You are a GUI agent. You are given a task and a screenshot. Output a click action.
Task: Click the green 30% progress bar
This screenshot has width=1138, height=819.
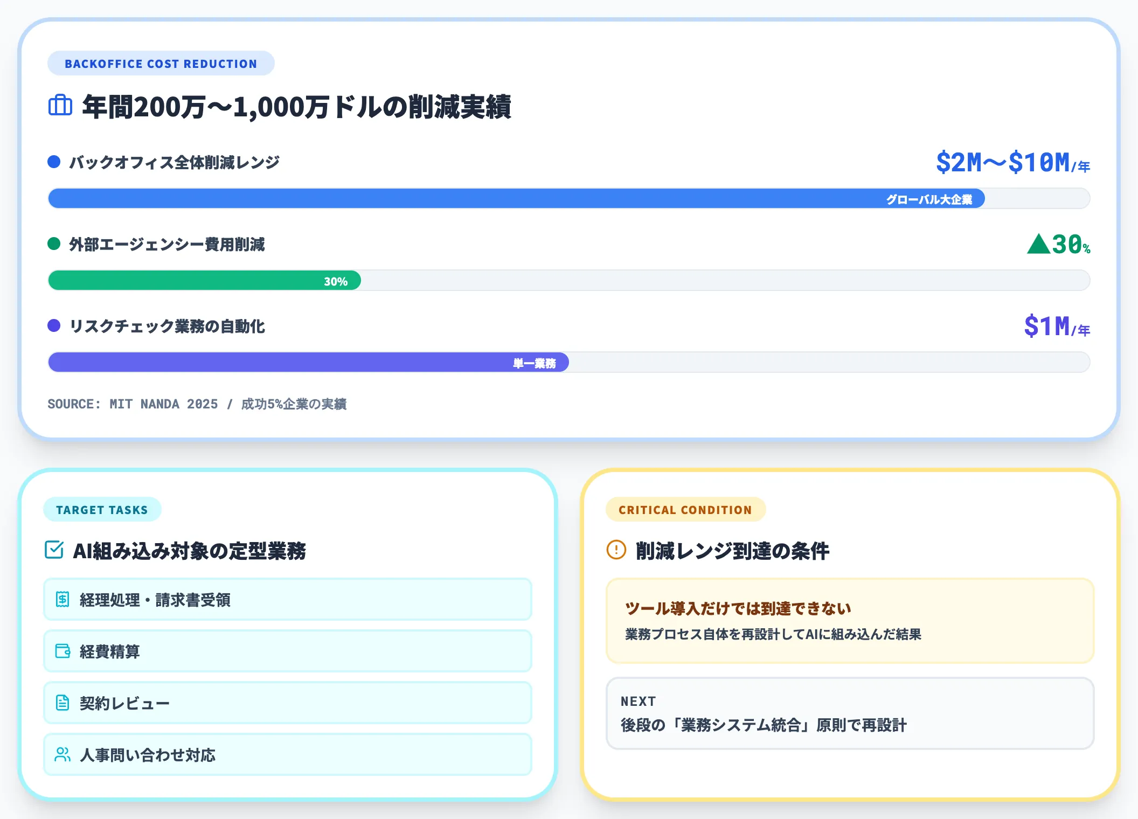click(x=204, y=280)
